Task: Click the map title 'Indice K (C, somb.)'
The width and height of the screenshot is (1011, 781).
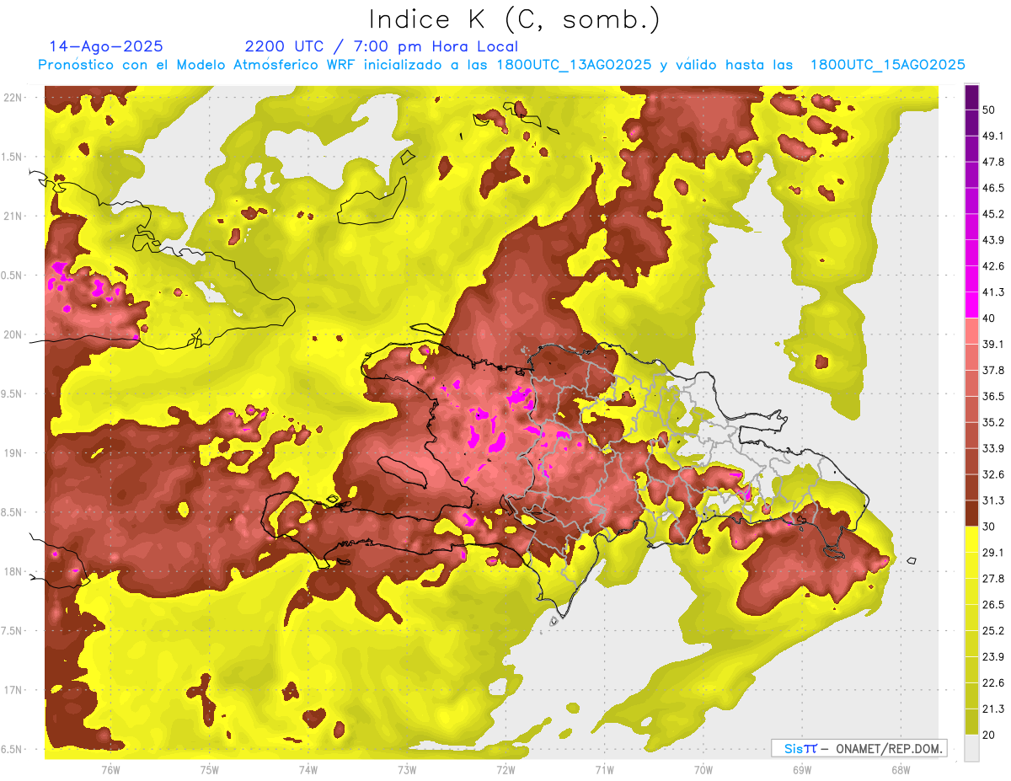Action: (x=514, y=20)
